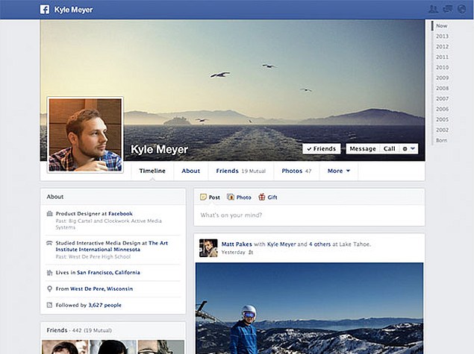Jump to 2007 on timeline scrubber
Screen dimensions: 474x354
click(442, 98)
